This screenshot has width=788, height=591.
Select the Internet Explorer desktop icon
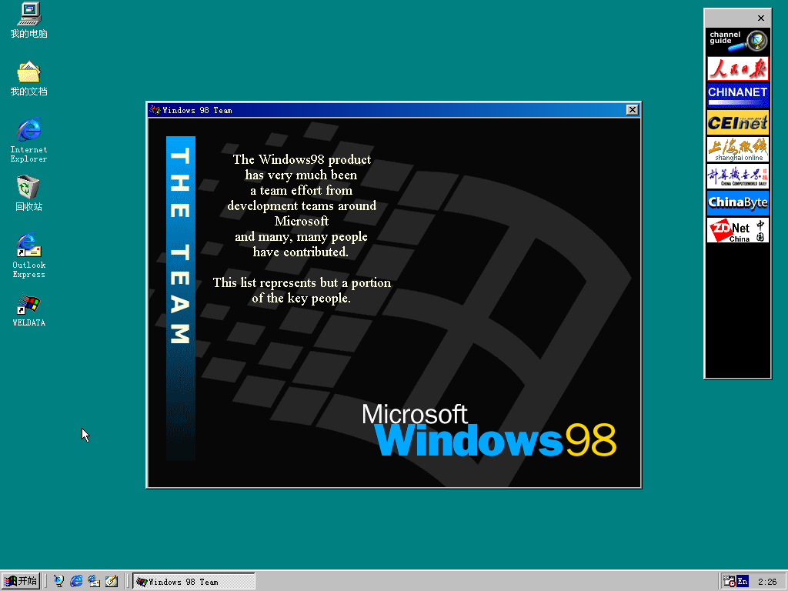point(28,129)
